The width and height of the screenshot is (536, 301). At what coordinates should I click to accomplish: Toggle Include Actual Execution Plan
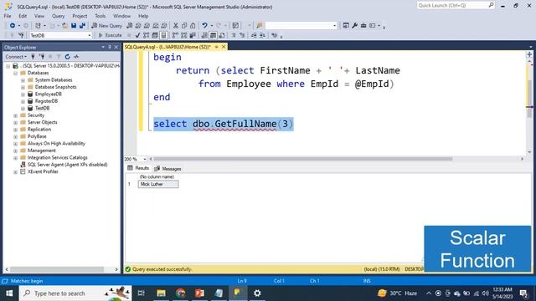(175, 35)
